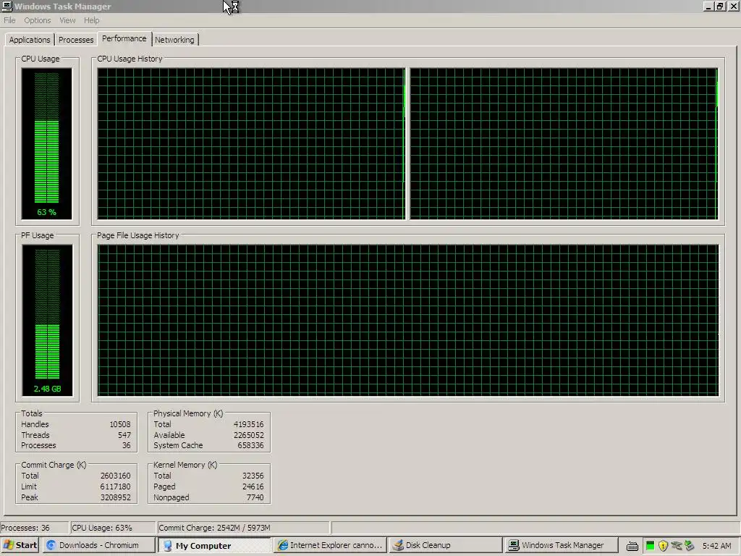Open the Help menu
Viewport: 741px width, 556px height.
(x=92, y=20)
